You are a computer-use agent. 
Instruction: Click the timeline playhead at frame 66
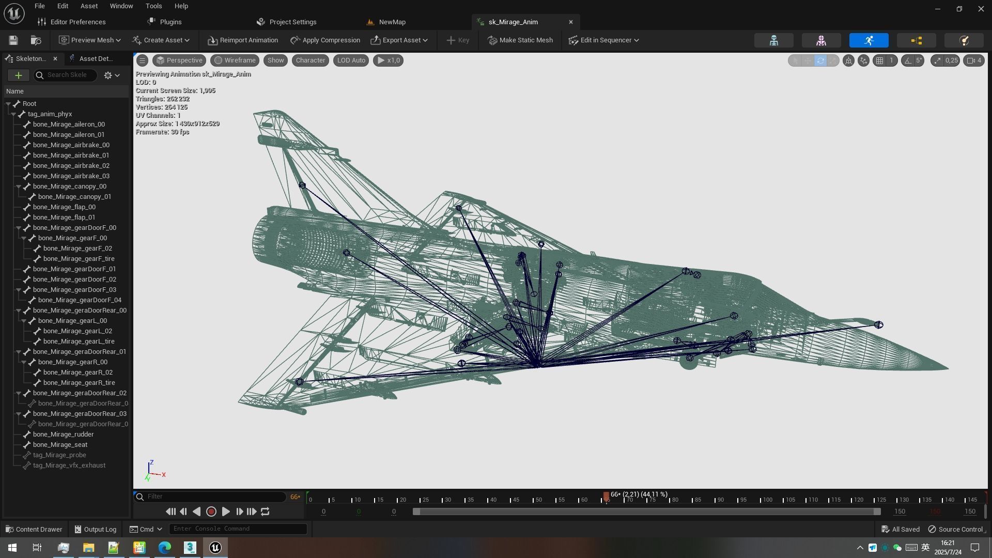(x=606, y=497)
